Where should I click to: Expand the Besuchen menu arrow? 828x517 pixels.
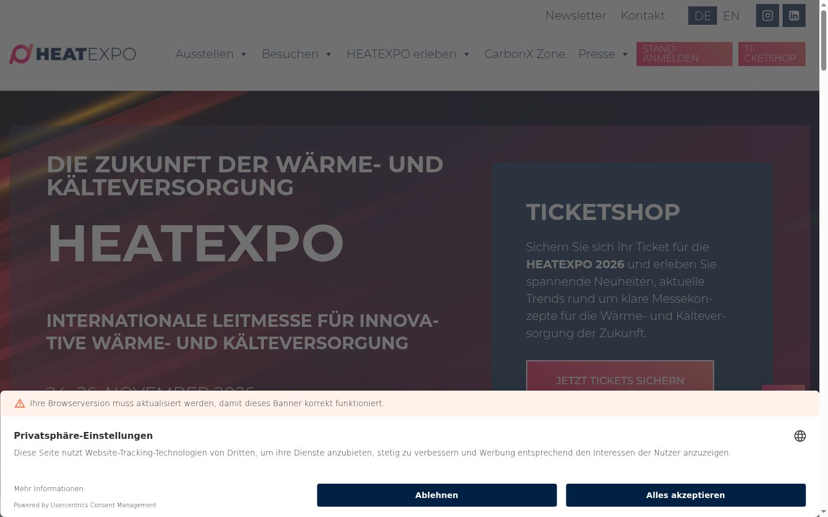pos(329,54)
